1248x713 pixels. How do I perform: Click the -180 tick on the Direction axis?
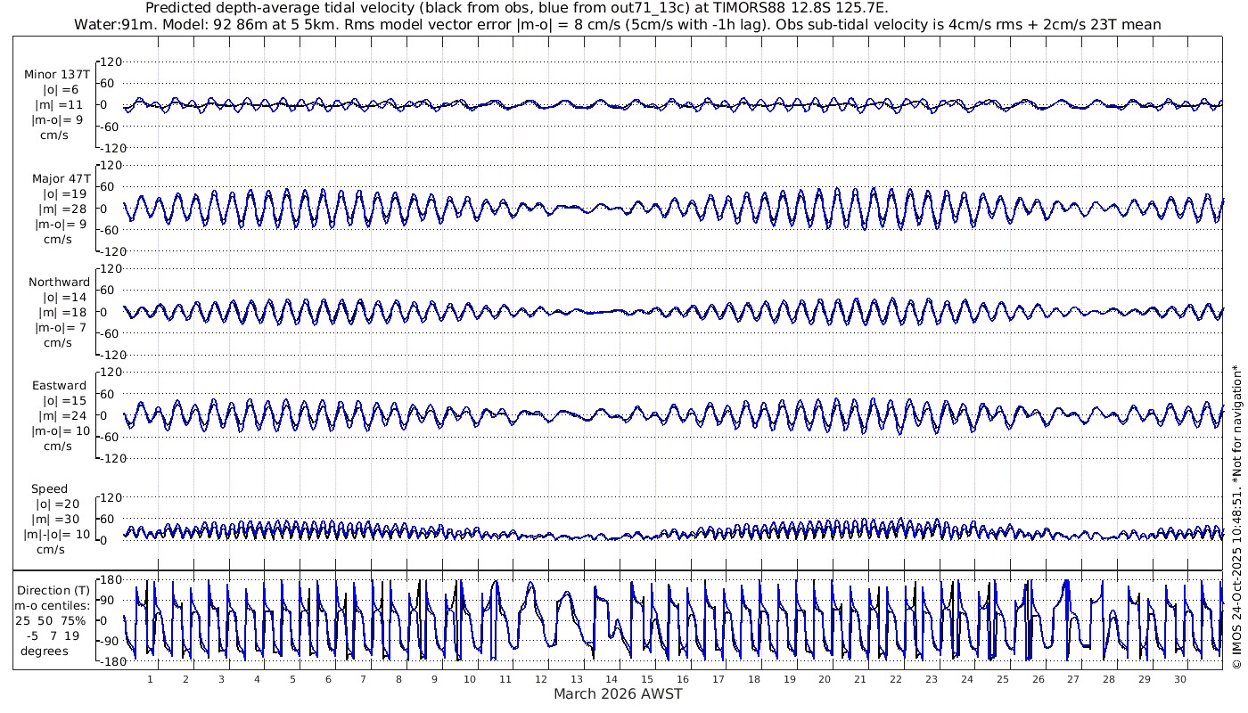[107, 661]
